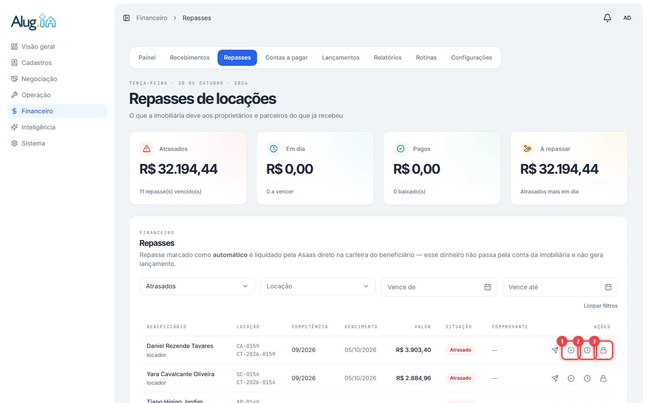Click the Alug.IA logo
The height and width of the screenshot is (403, 646).
pos(34,21)
